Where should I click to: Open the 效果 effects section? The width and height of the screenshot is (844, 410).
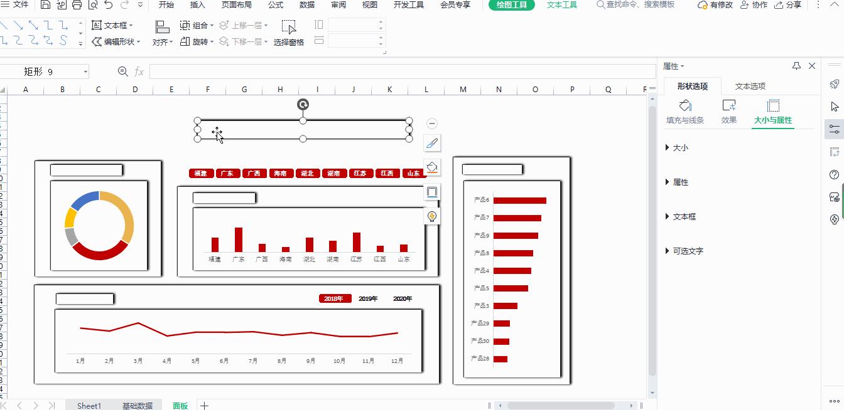tap(729, 112)
